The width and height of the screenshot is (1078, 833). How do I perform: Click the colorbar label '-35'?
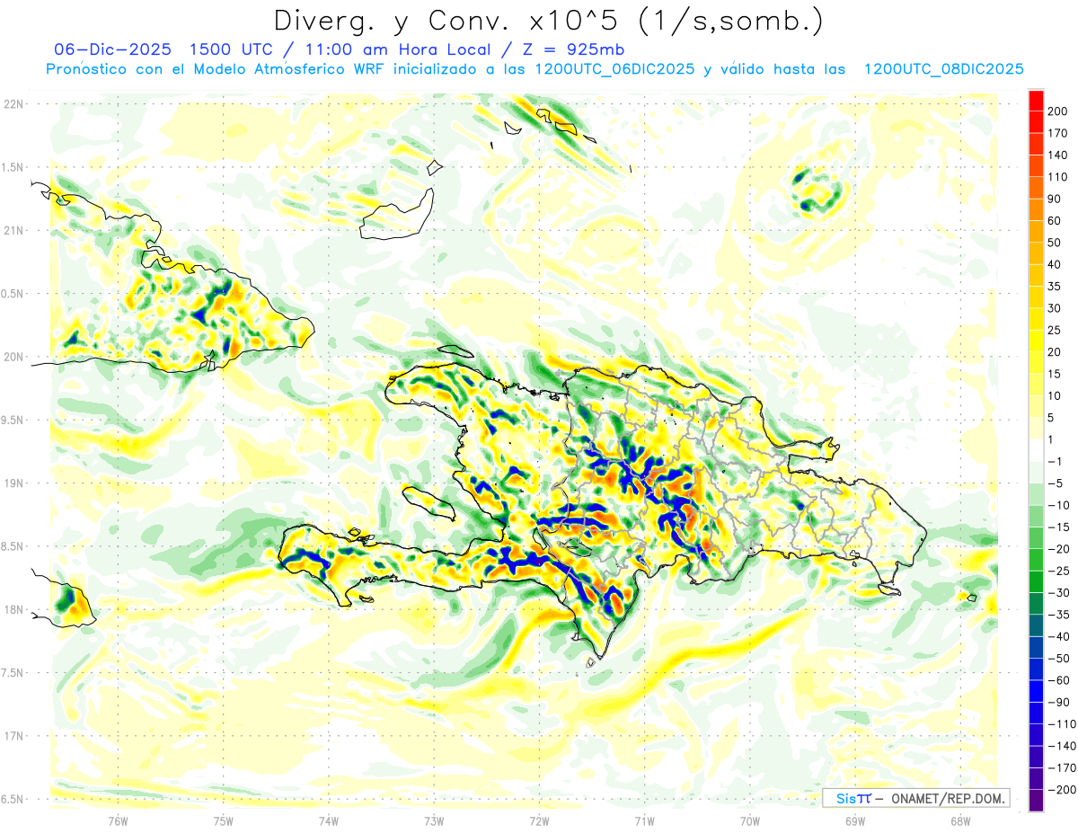click(1058, 615)
